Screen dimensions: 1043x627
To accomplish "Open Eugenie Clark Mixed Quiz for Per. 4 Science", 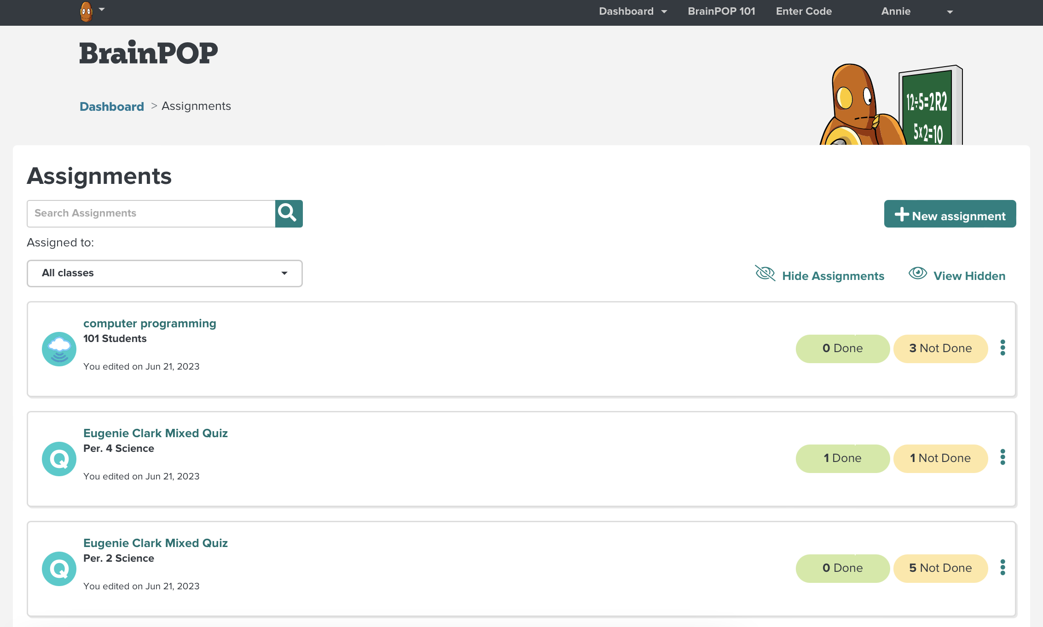I will [156, 433].
